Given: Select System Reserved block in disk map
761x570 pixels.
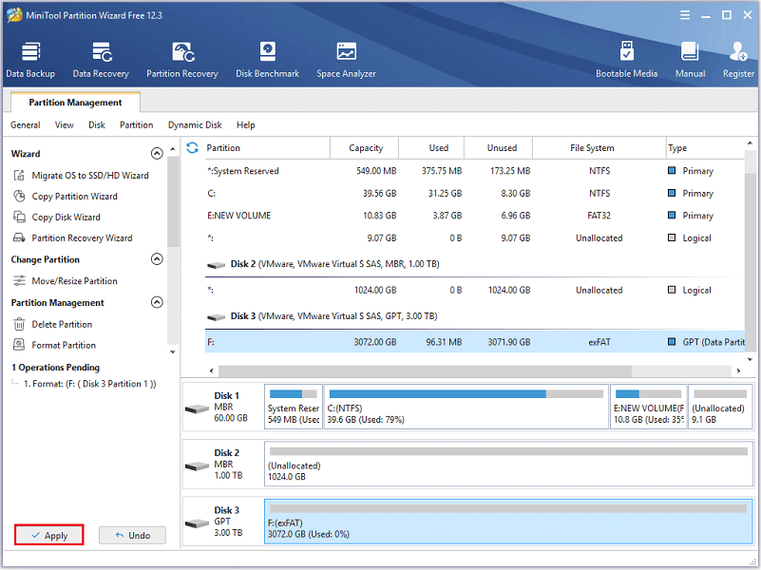Looking at the screenshot, I should 294,407.
